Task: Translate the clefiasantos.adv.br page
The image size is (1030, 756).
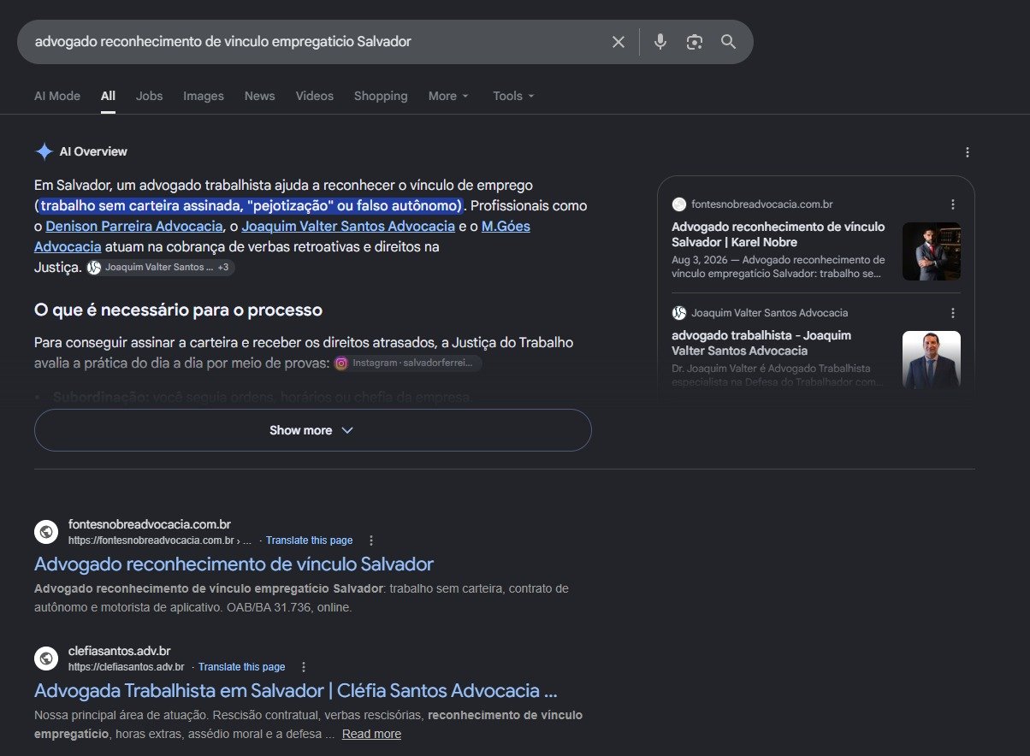Action: pyautogui.click(x=241, y=667)
